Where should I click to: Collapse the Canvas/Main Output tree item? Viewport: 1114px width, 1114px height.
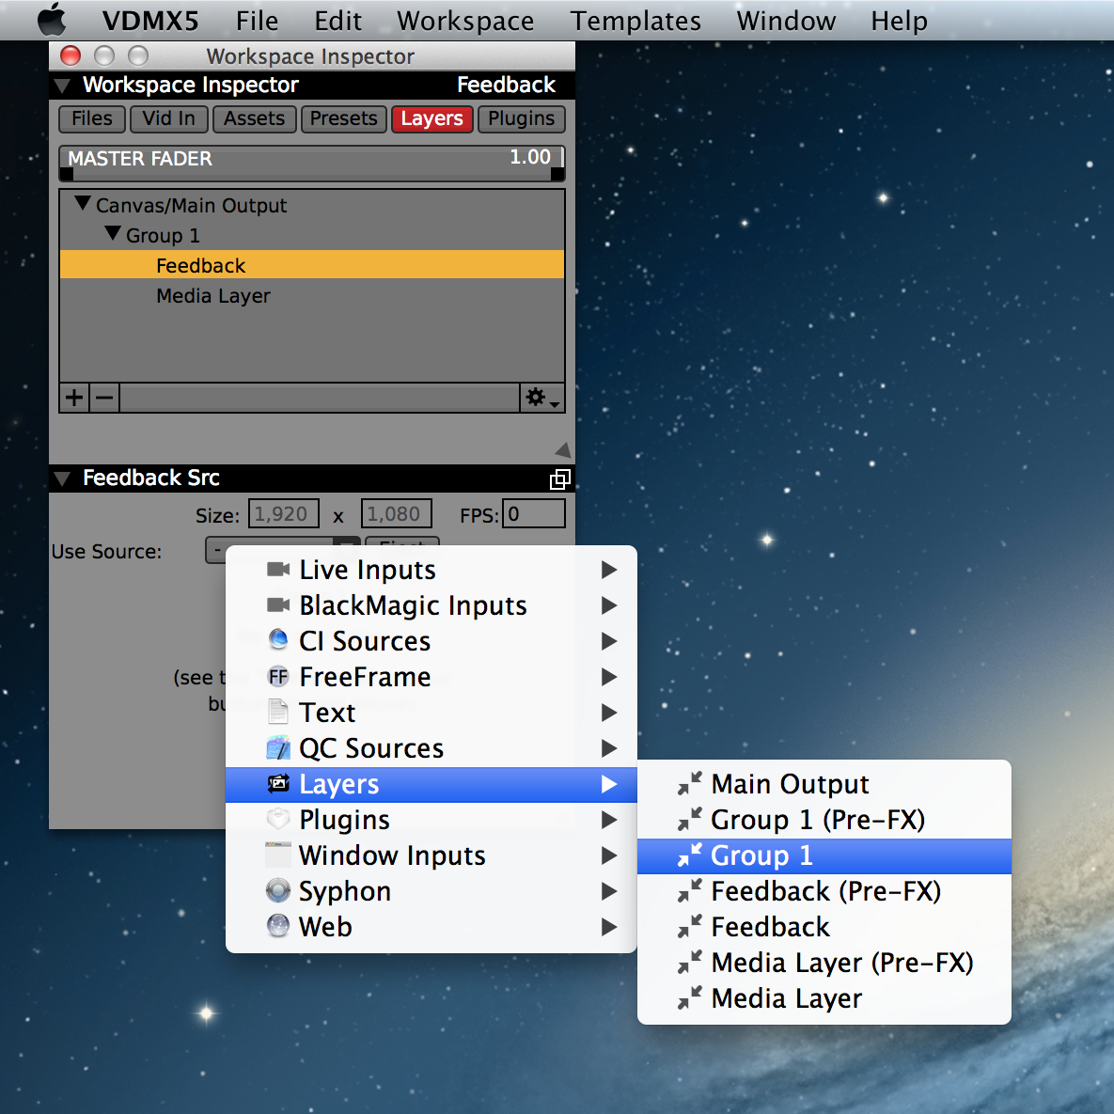point(83,204)
